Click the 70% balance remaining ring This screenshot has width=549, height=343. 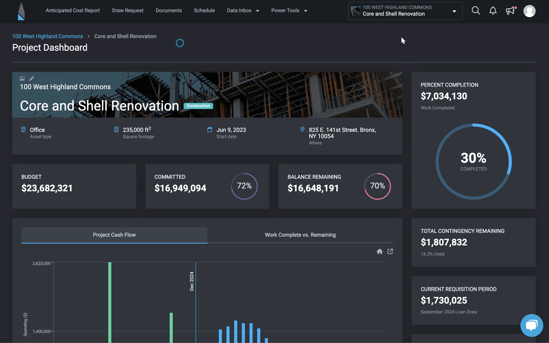(x=377, y=186)
